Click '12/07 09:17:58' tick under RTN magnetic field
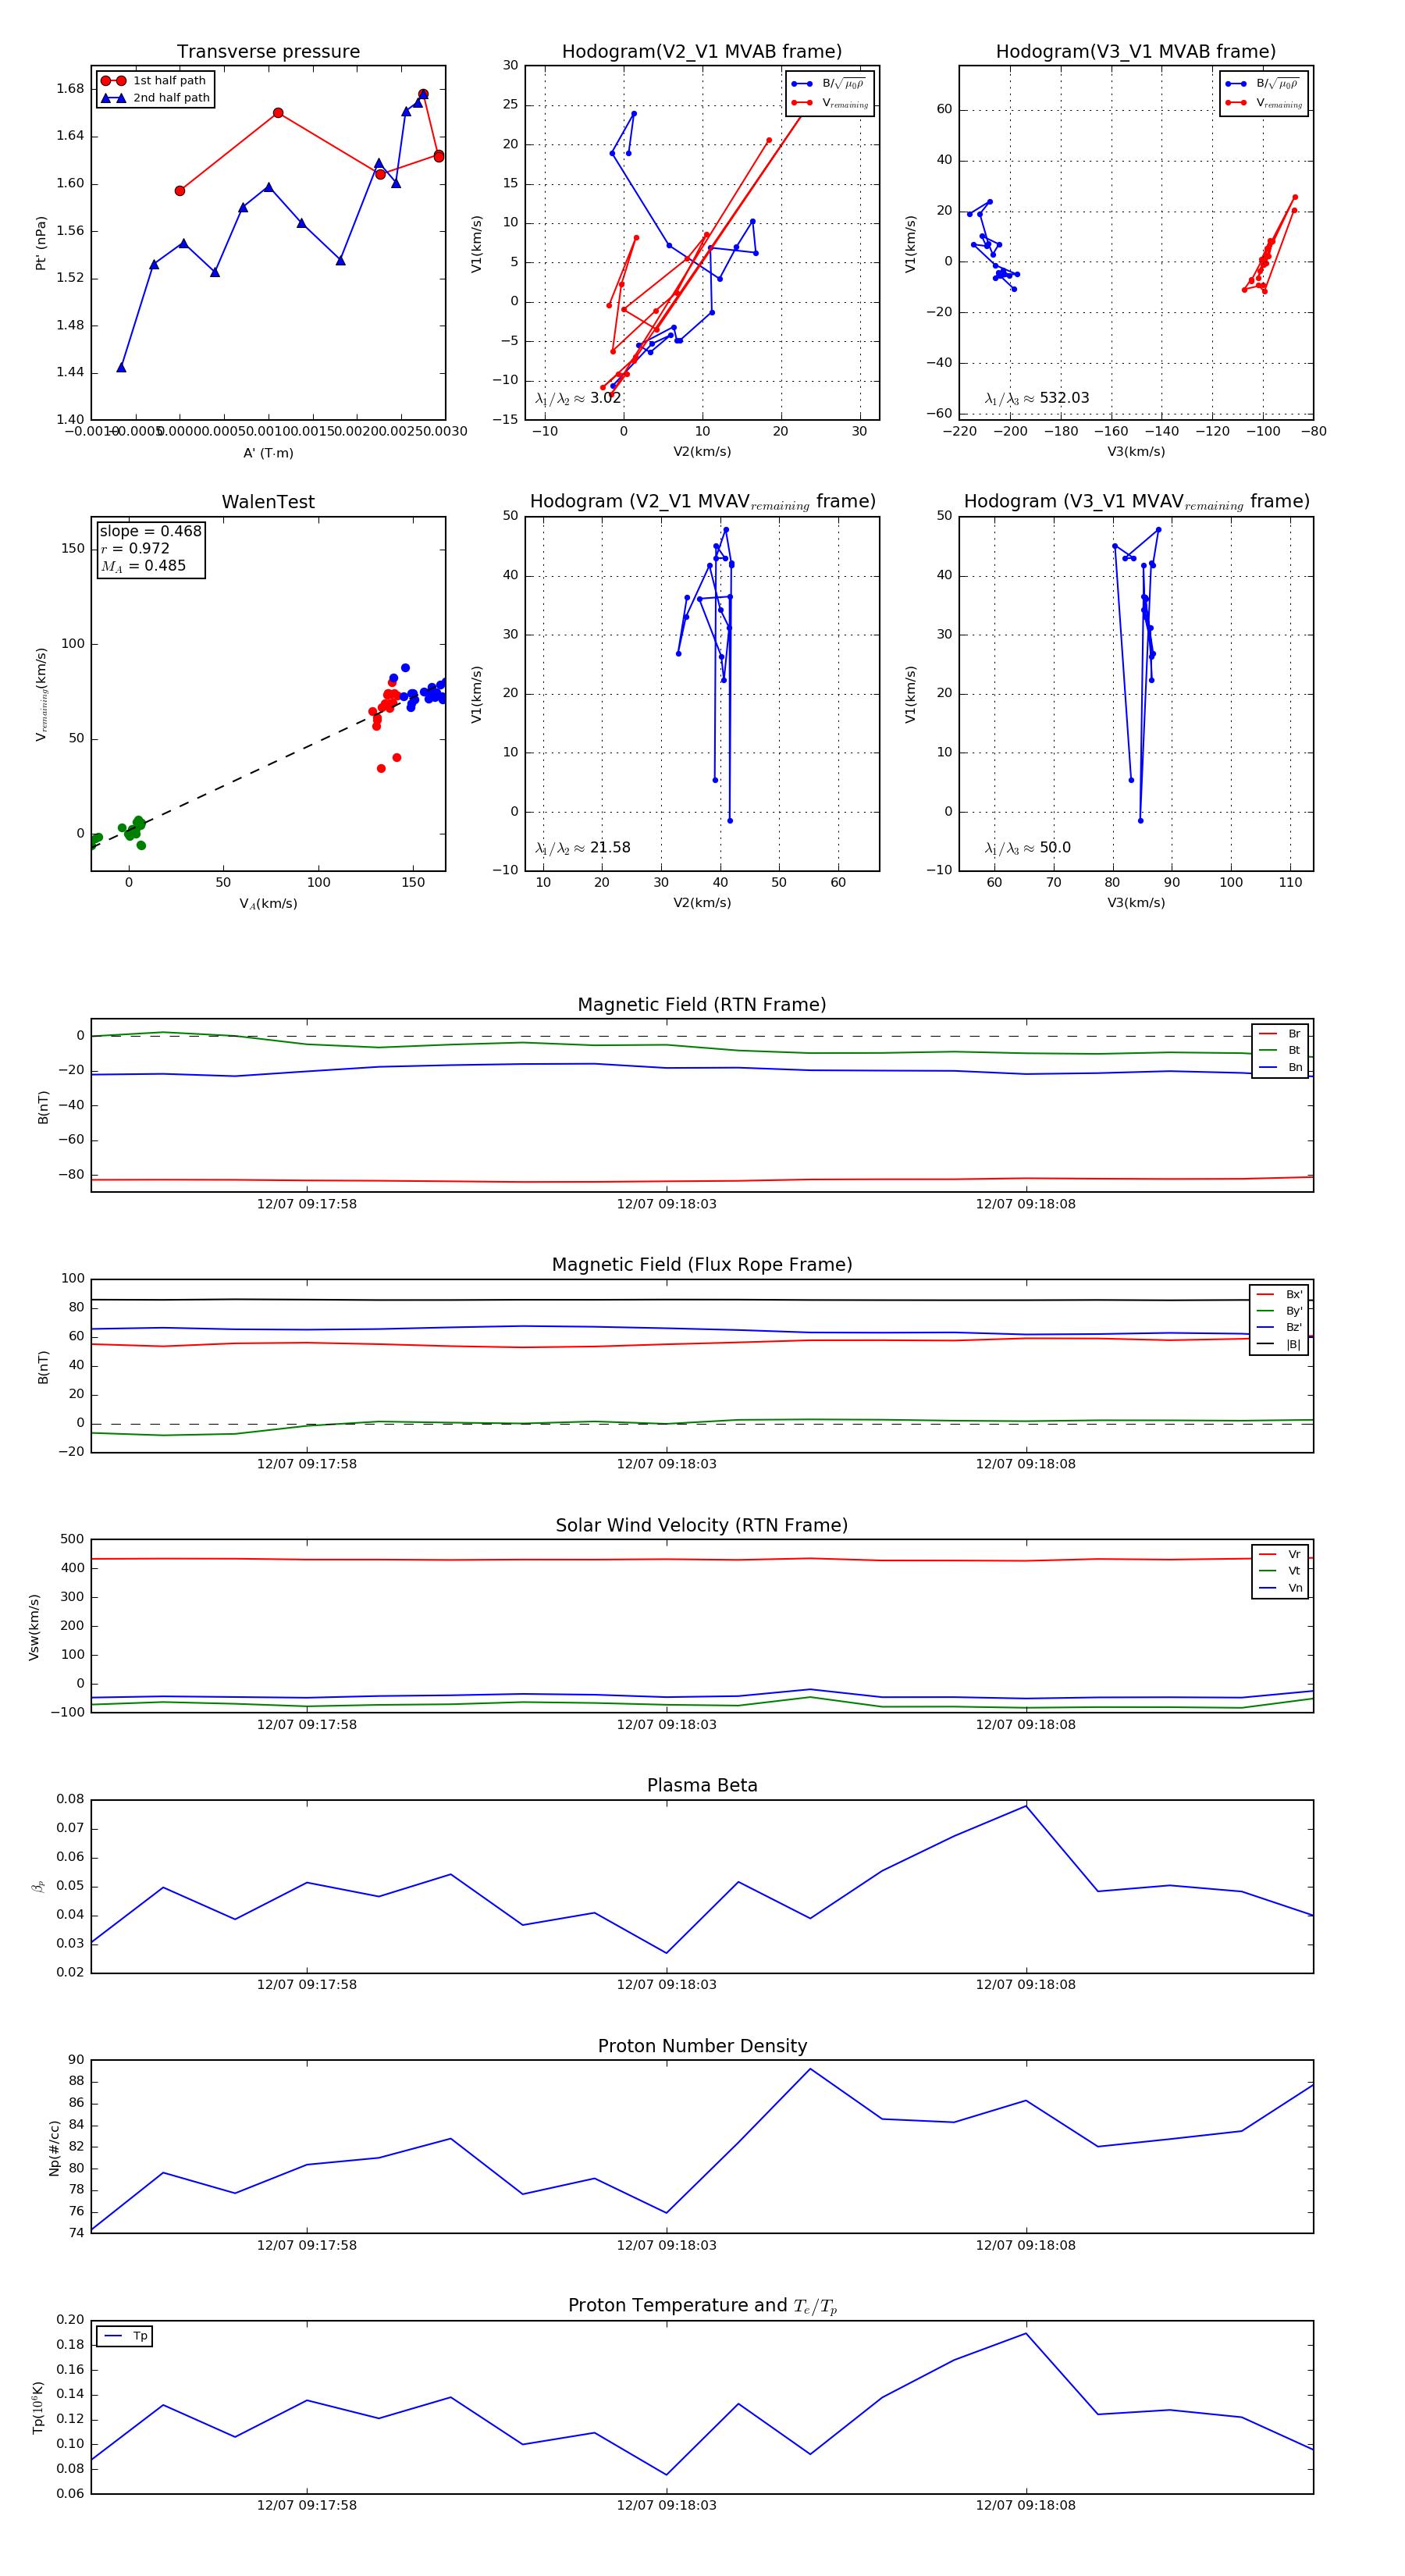The height and width of the screenshot is (2576, 1405). coord(307,1204)
